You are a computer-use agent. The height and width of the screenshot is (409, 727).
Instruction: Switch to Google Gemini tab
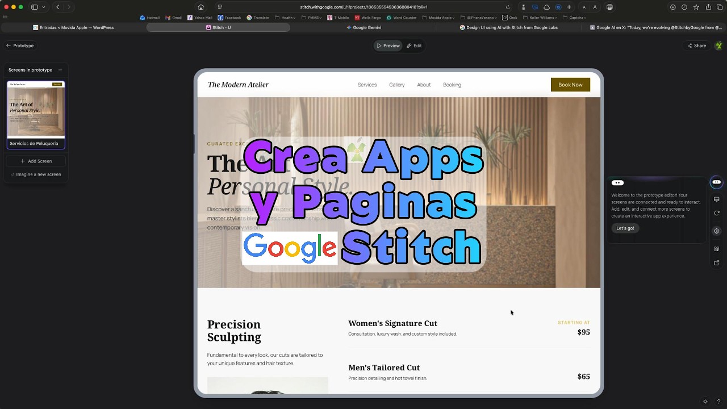[363, 27]
